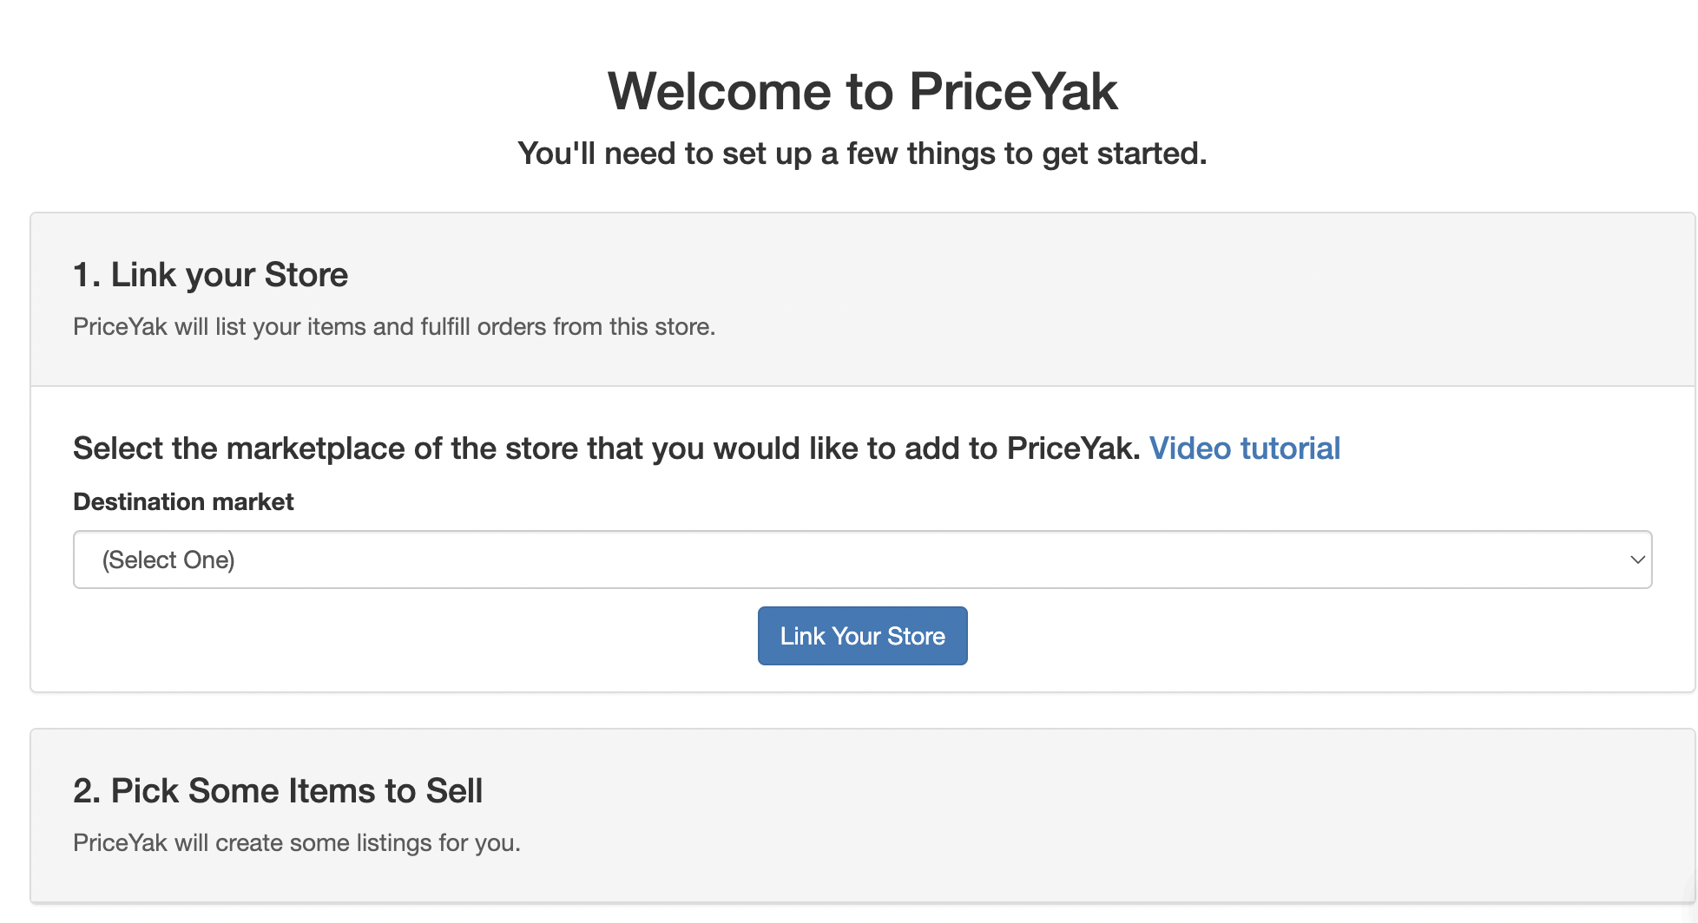Click the "Select the marketplace of the store" sentence
1698x923 pixels.
point(607,448)
